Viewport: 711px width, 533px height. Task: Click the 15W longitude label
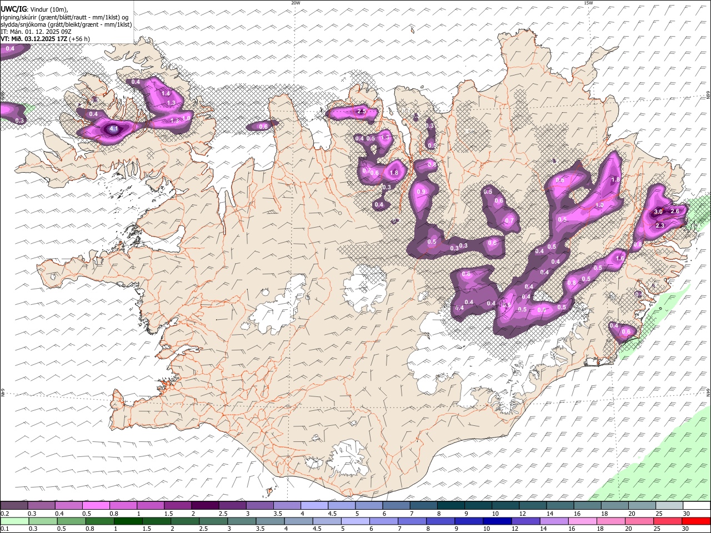[x=588, y=3]
